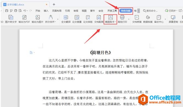This screenshot has width=183, height=107.
Task: Switch to 章节 Chapter tab
Action: (92, 11)
